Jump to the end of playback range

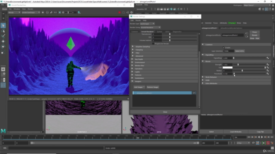[x=272, y=137]
